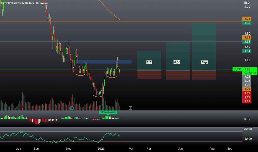Click the CLOV symbol price tag
258x152 pixels.
coord(237,69)
